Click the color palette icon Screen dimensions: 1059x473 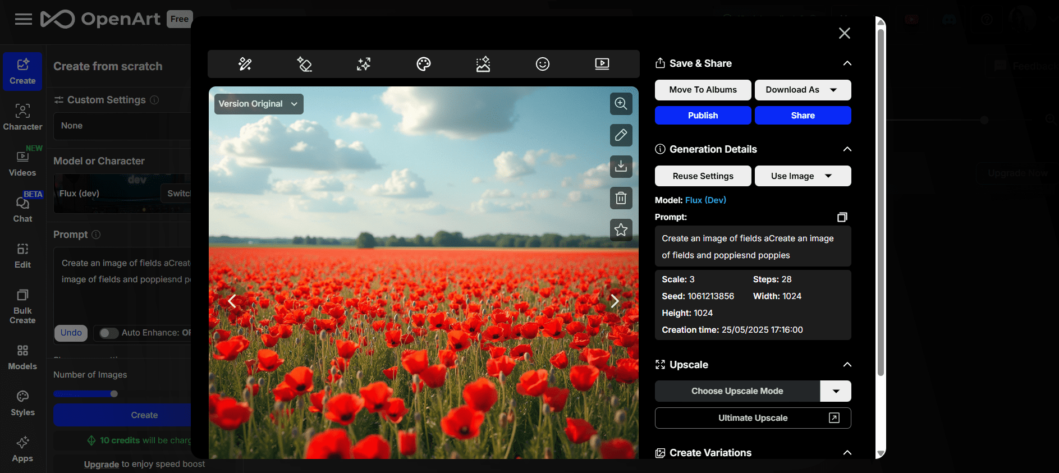[x=424, y=64]
